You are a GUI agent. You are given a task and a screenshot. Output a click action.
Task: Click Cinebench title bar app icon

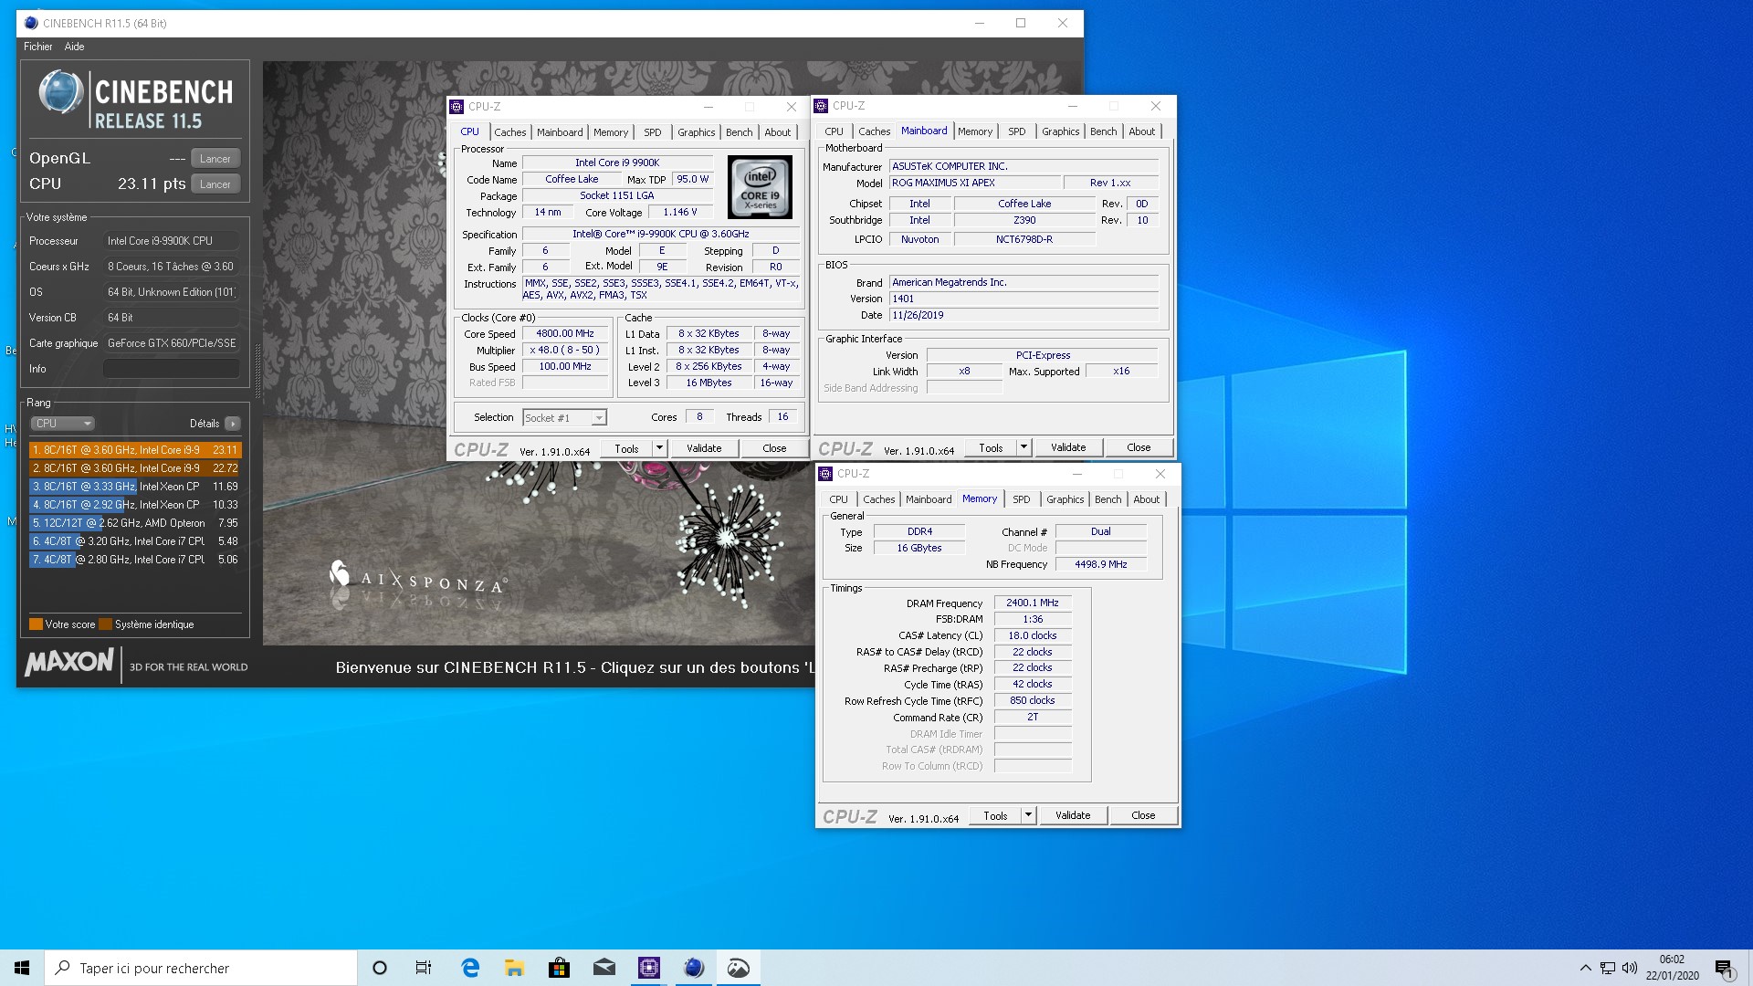coord(31,23)
